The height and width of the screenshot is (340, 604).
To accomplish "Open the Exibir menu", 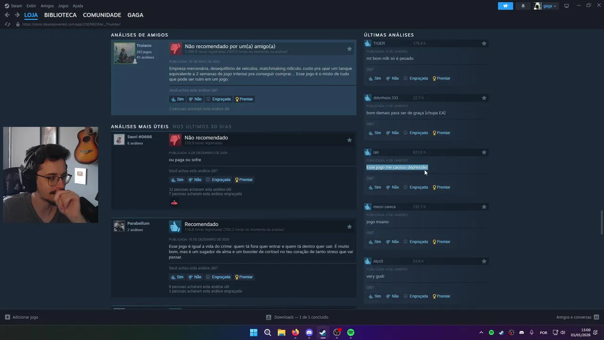I will coord(31,6).
